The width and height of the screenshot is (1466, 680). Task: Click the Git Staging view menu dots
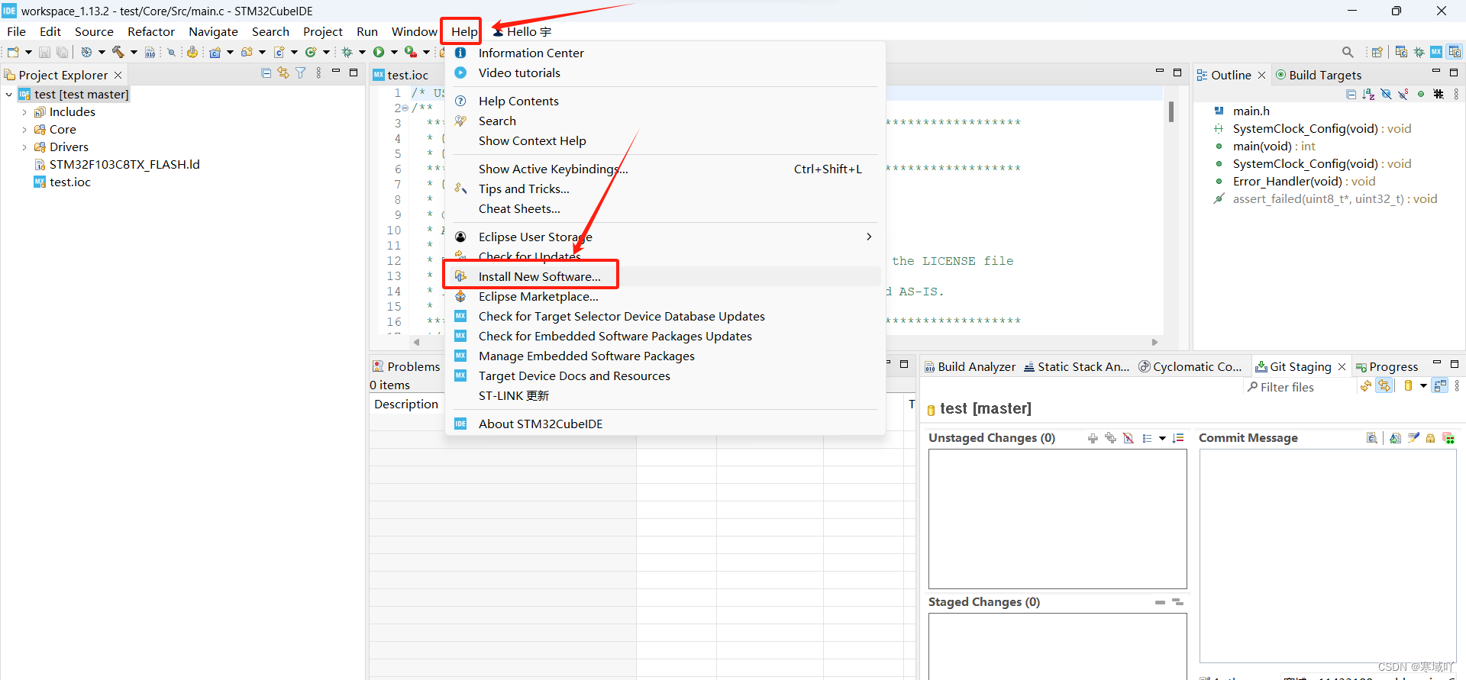[x=1457, y=386]
